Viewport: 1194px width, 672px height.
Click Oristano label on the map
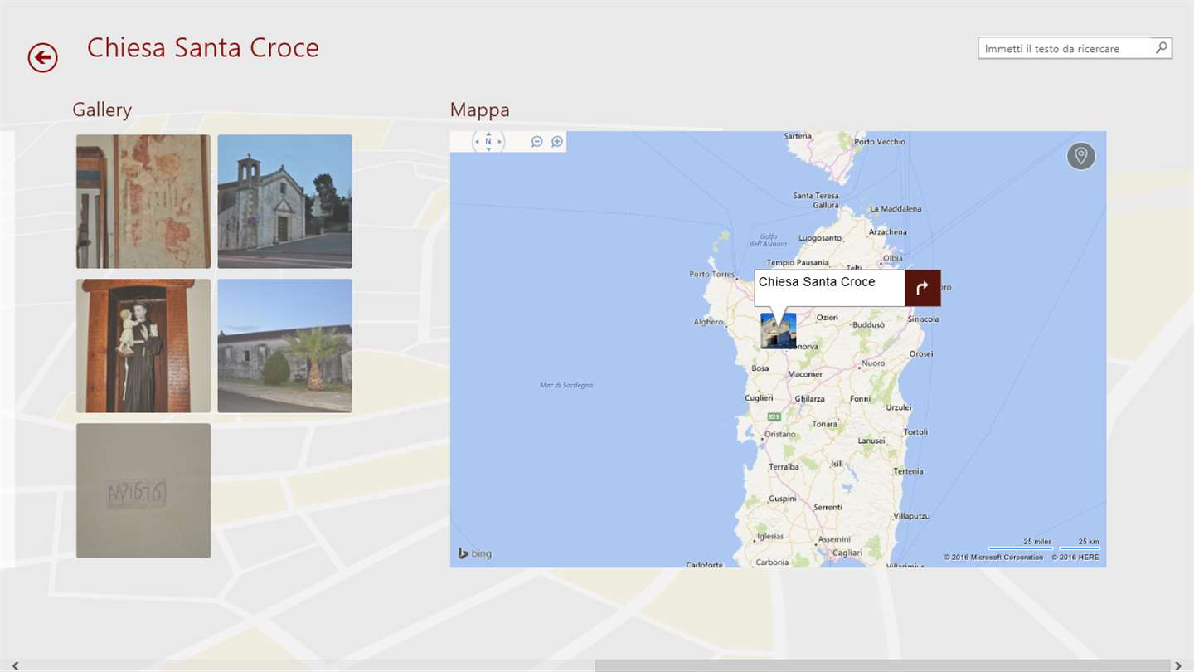click(780, 434)
